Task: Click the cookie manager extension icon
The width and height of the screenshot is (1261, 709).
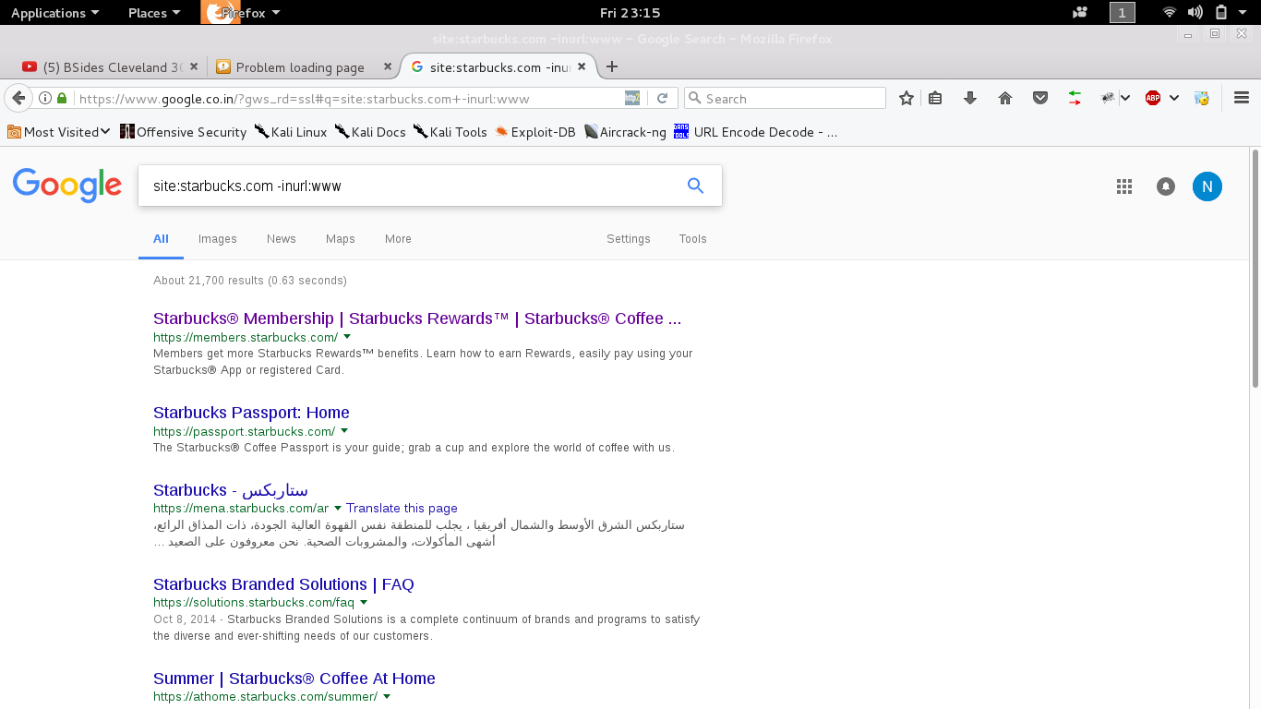Action: [1201, 98]
